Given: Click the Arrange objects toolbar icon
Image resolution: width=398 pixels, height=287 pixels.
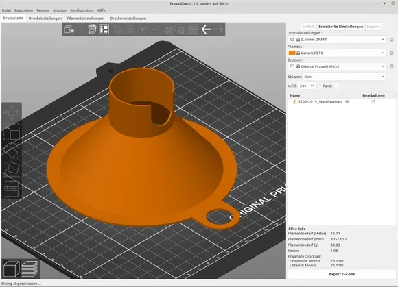Looking at the screenshot, I should point(104,29).
